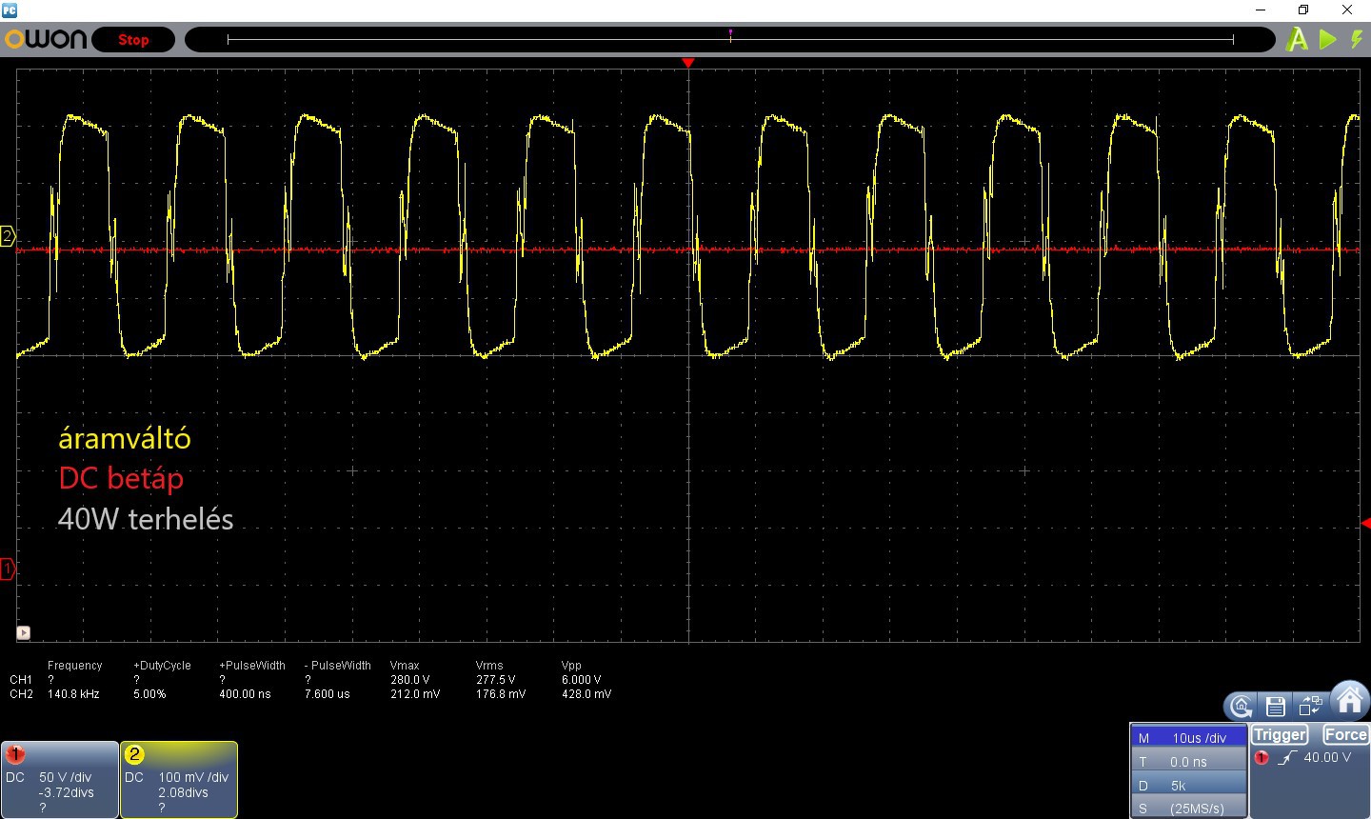Viewport: 1371px width, 819px height.
Task: Click the window arrangement swap icon
Action: pyautogui.click(x=1311, y=706)
